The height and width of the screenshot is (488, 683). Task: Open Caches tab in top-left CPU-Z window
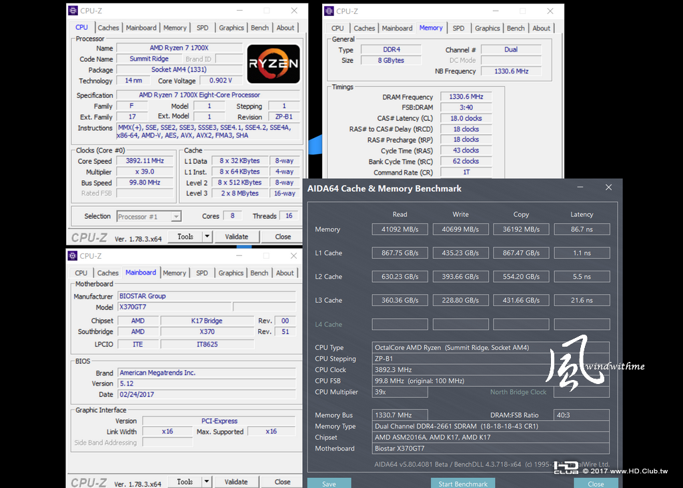pyautogui.click(x=108, y=27)
